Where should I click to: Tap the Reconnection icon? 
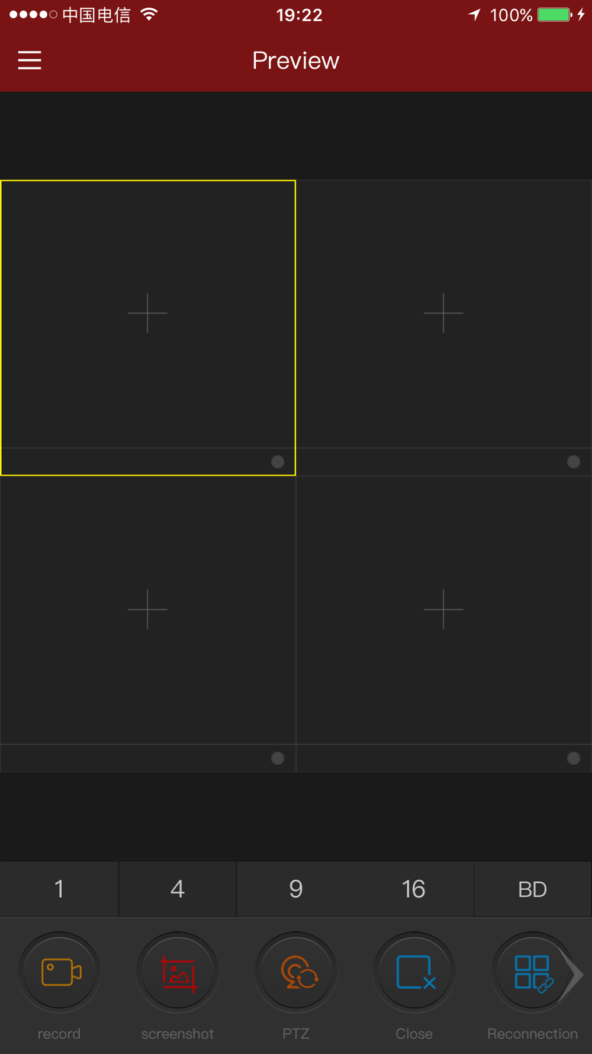point(532,972)
